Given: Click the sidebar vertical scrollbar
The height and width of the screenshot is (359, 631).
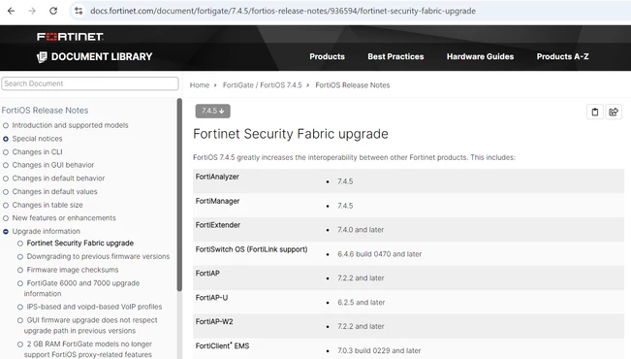Looking at the screenshot, I should 179,194.
